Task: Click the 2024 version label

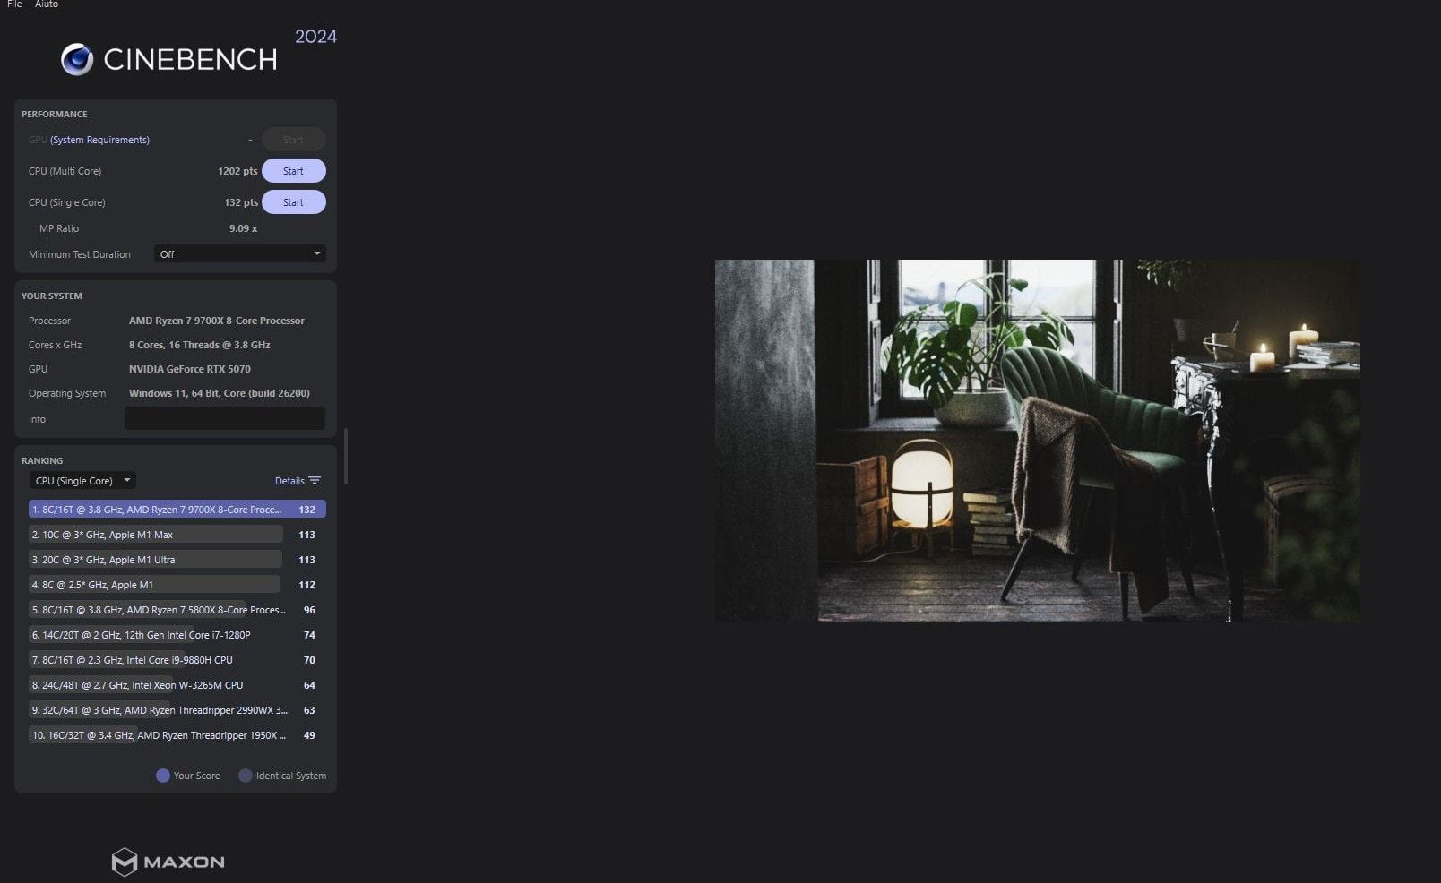Action: [316, 37]
